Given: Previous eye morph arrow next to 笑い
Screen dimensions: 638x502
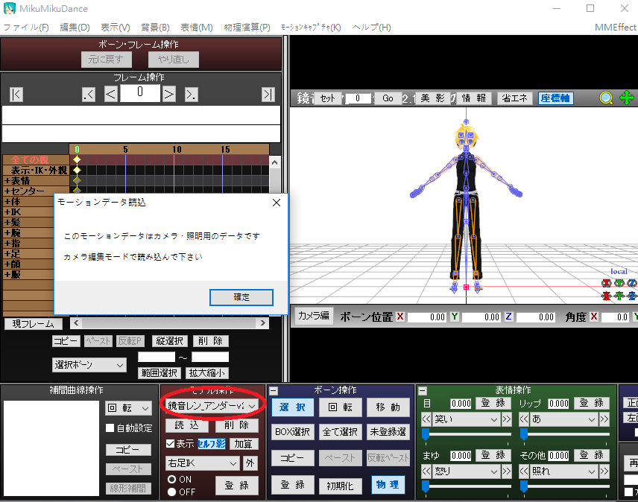Looking at the screenshot, I should point(426,419).
